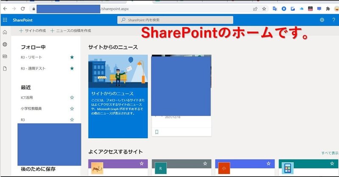This screenshot has width=339, height=177.
Task: Open the SharePoint app launcher grid
Action: (x=5, y=20)
